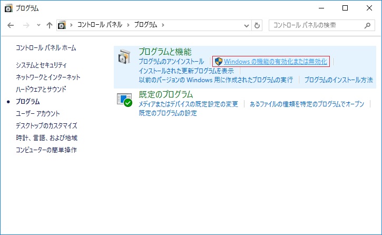Click the UAC shield icon
This screenshot has height=235, width=382.
pos(219,61)
